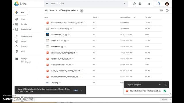This screenshot has width=184, height=103.
Task: Sort by Last modified column header
Action: [x=125, y=17]
